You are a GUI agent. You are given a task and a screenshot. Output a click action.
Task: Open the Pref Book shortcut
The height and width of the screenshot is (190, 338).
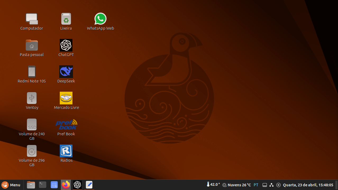pos(66,124)
